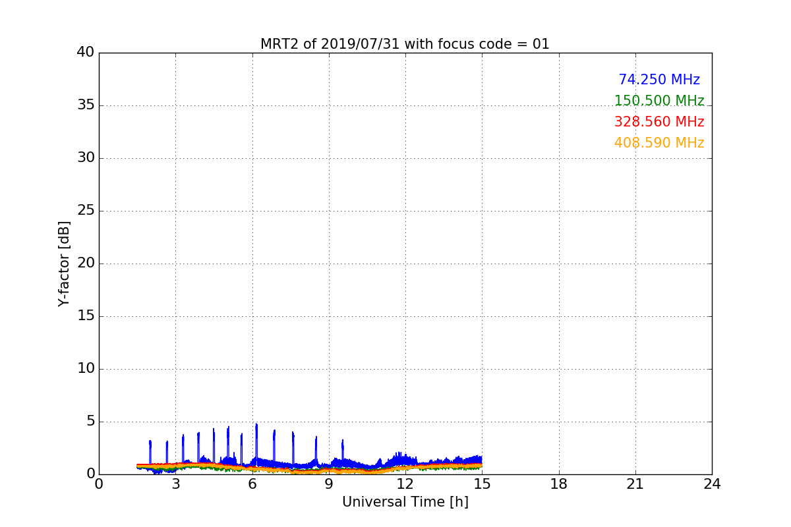The height and width of the screenshot is (527, 791).
Task: Select the '408.590 MHz' legend label
Action: coord(659,143)
